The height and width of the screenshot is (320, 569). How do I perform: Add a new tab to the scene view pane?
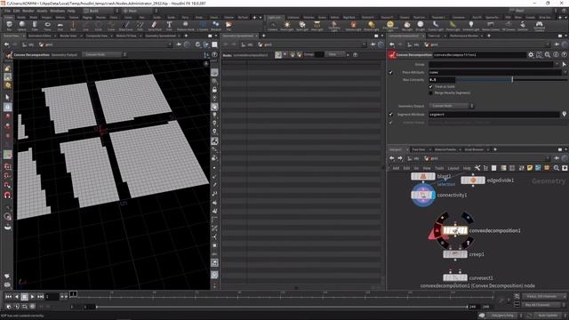coord(186,36)
